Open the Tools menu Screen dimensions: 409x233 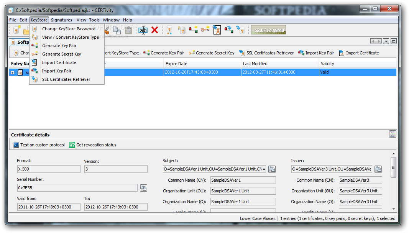click(x=94, y=20)
